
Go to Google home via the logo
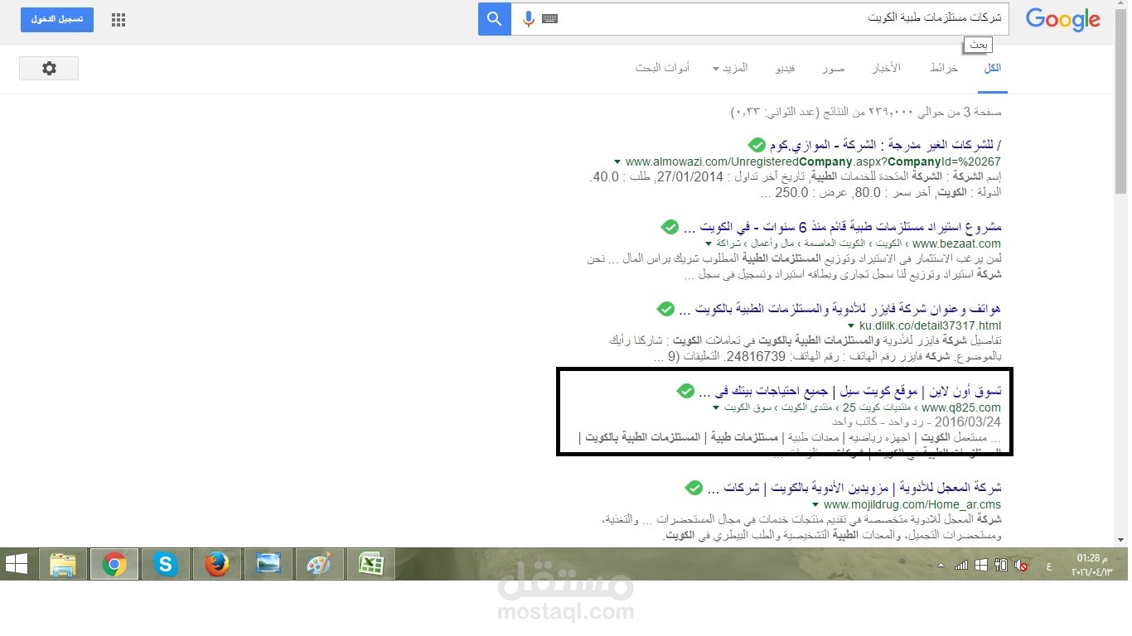tap(1062, 20)
